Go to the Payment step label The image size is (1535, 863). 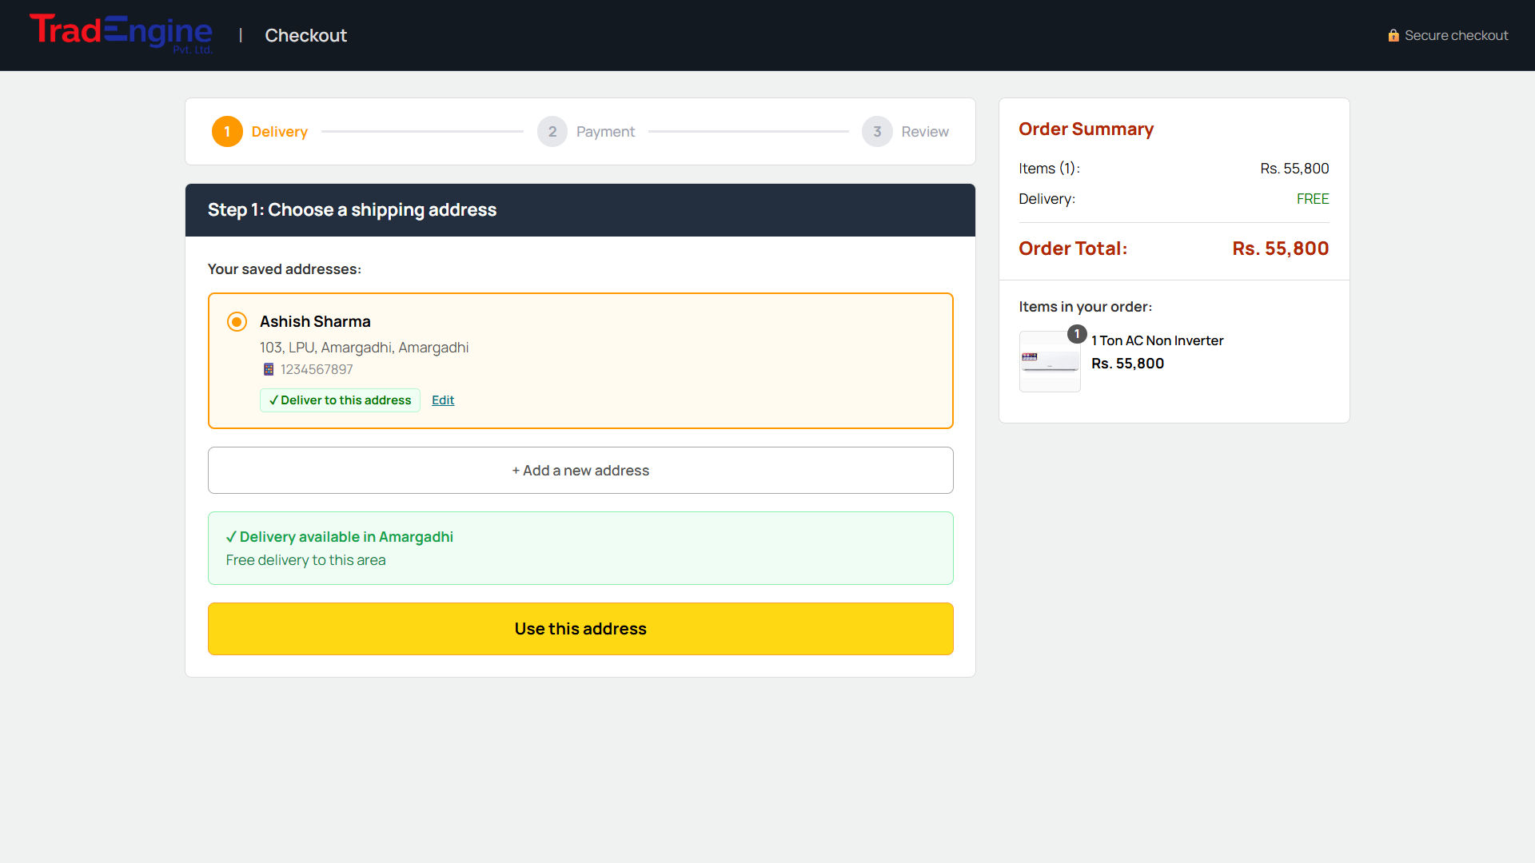pyautogui.click(x=605, y=132)
